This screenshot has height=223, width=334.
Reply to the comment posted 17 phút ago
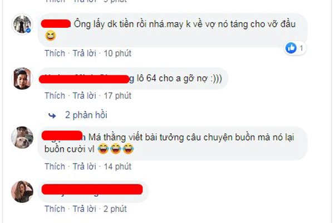coord(85,96)
